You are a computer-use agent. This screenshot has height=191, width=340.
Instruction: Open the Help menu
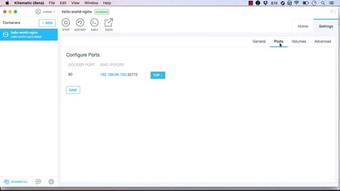[x=107, y=3]
